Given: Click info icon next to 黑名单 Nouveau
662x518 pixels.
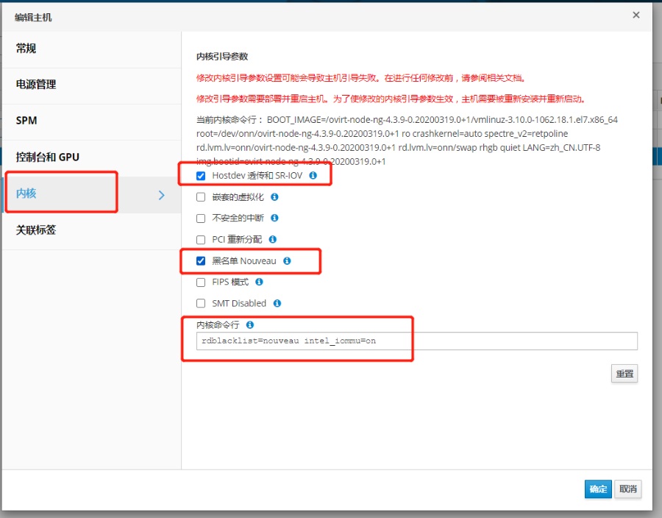Looking at the screenshot, I should [287, 261].
